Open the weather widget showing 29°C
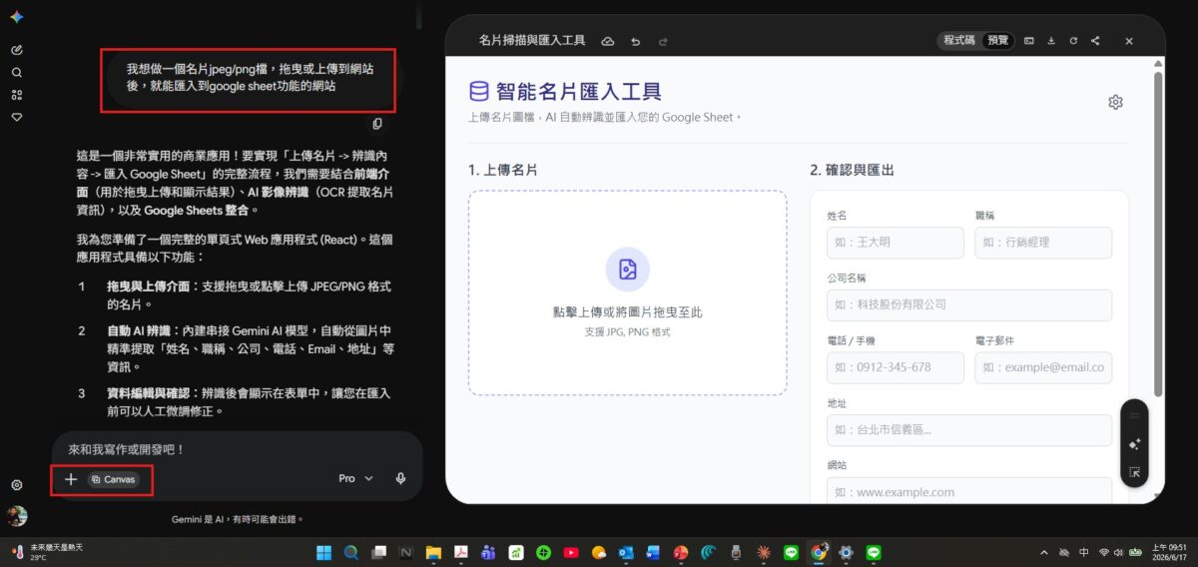Screen dimensions: 1198x567 click(x=46, y=552)
